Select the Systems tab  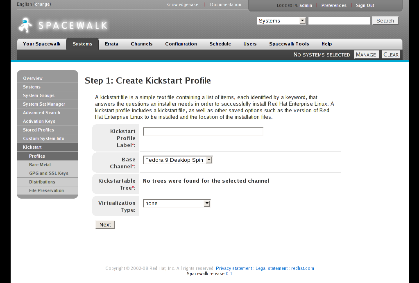click(82, 44)
